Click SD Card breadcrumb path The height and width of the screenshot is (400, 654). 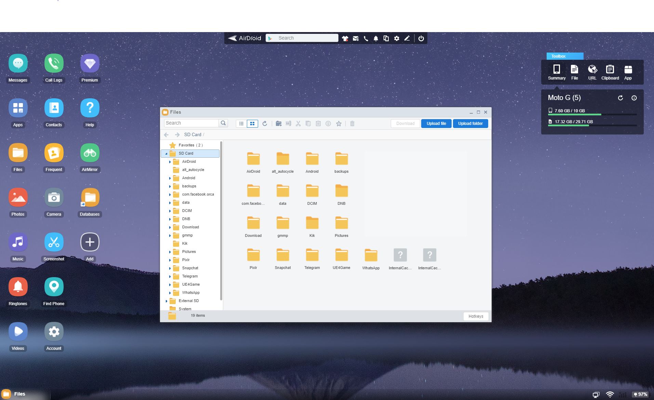[192, 134]
